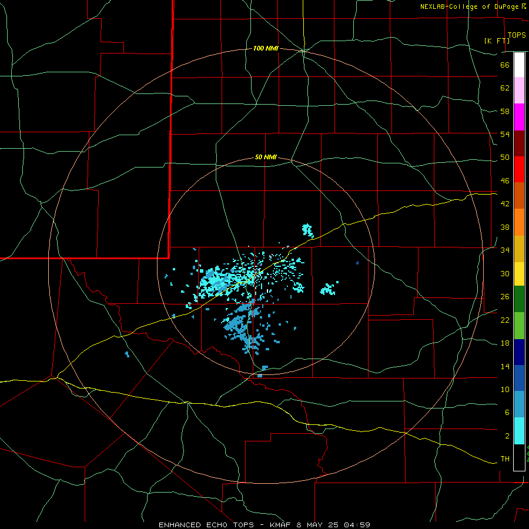Click the '8 MAY 25 04:59' timestamp

click(x=333, y=525)
